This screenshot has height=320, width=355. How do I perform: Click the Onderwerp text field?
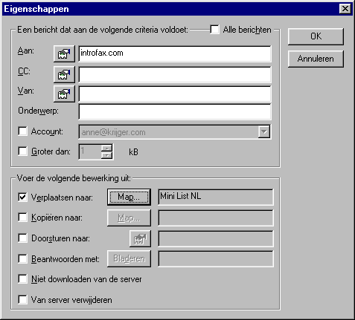(x=175, y=112)
